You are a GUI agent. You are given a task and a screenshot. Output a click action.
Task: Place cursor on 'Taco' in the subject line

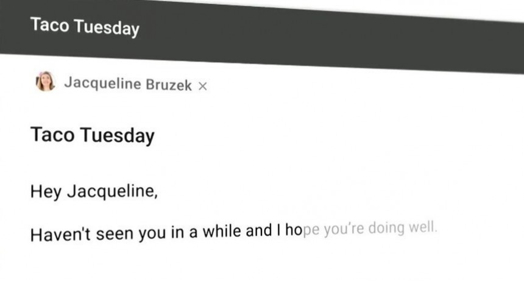[52, 134]
